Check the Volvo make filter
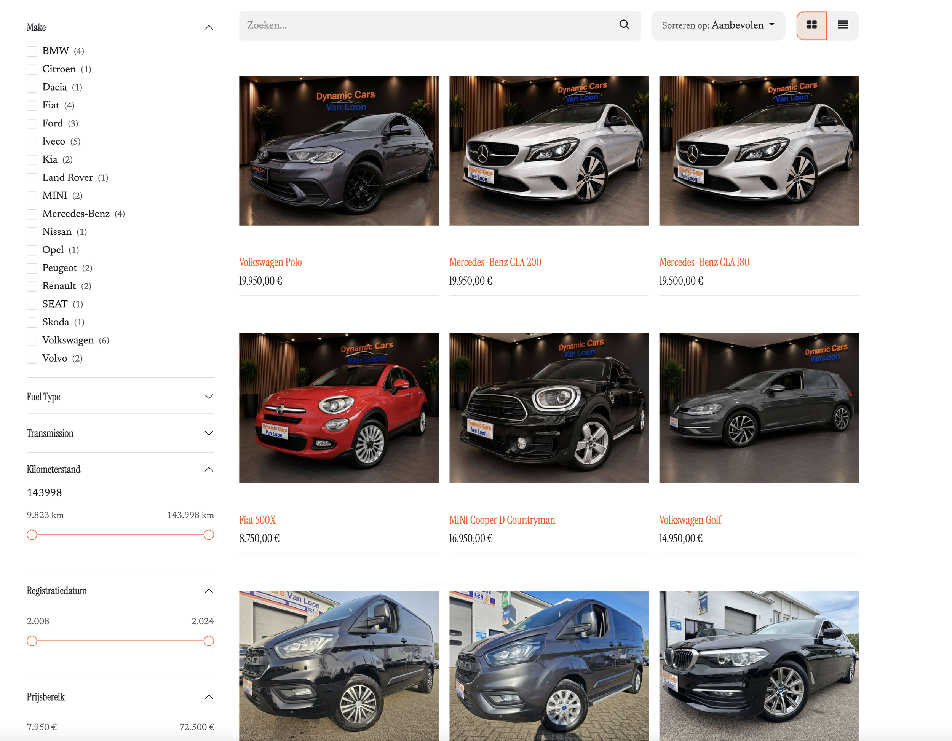952x741 pixels. (x=32, y=359)
